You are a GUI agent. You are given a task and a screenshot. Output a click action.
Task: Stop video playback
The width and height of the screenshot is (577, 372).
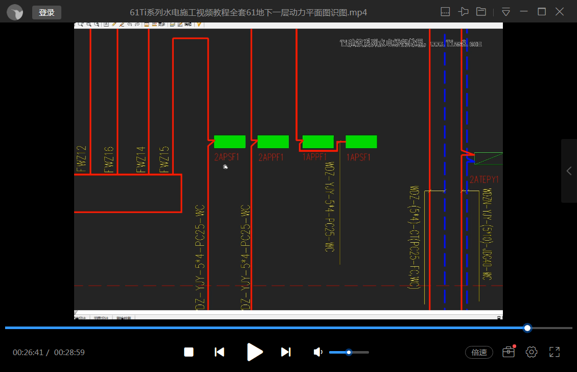189,352
